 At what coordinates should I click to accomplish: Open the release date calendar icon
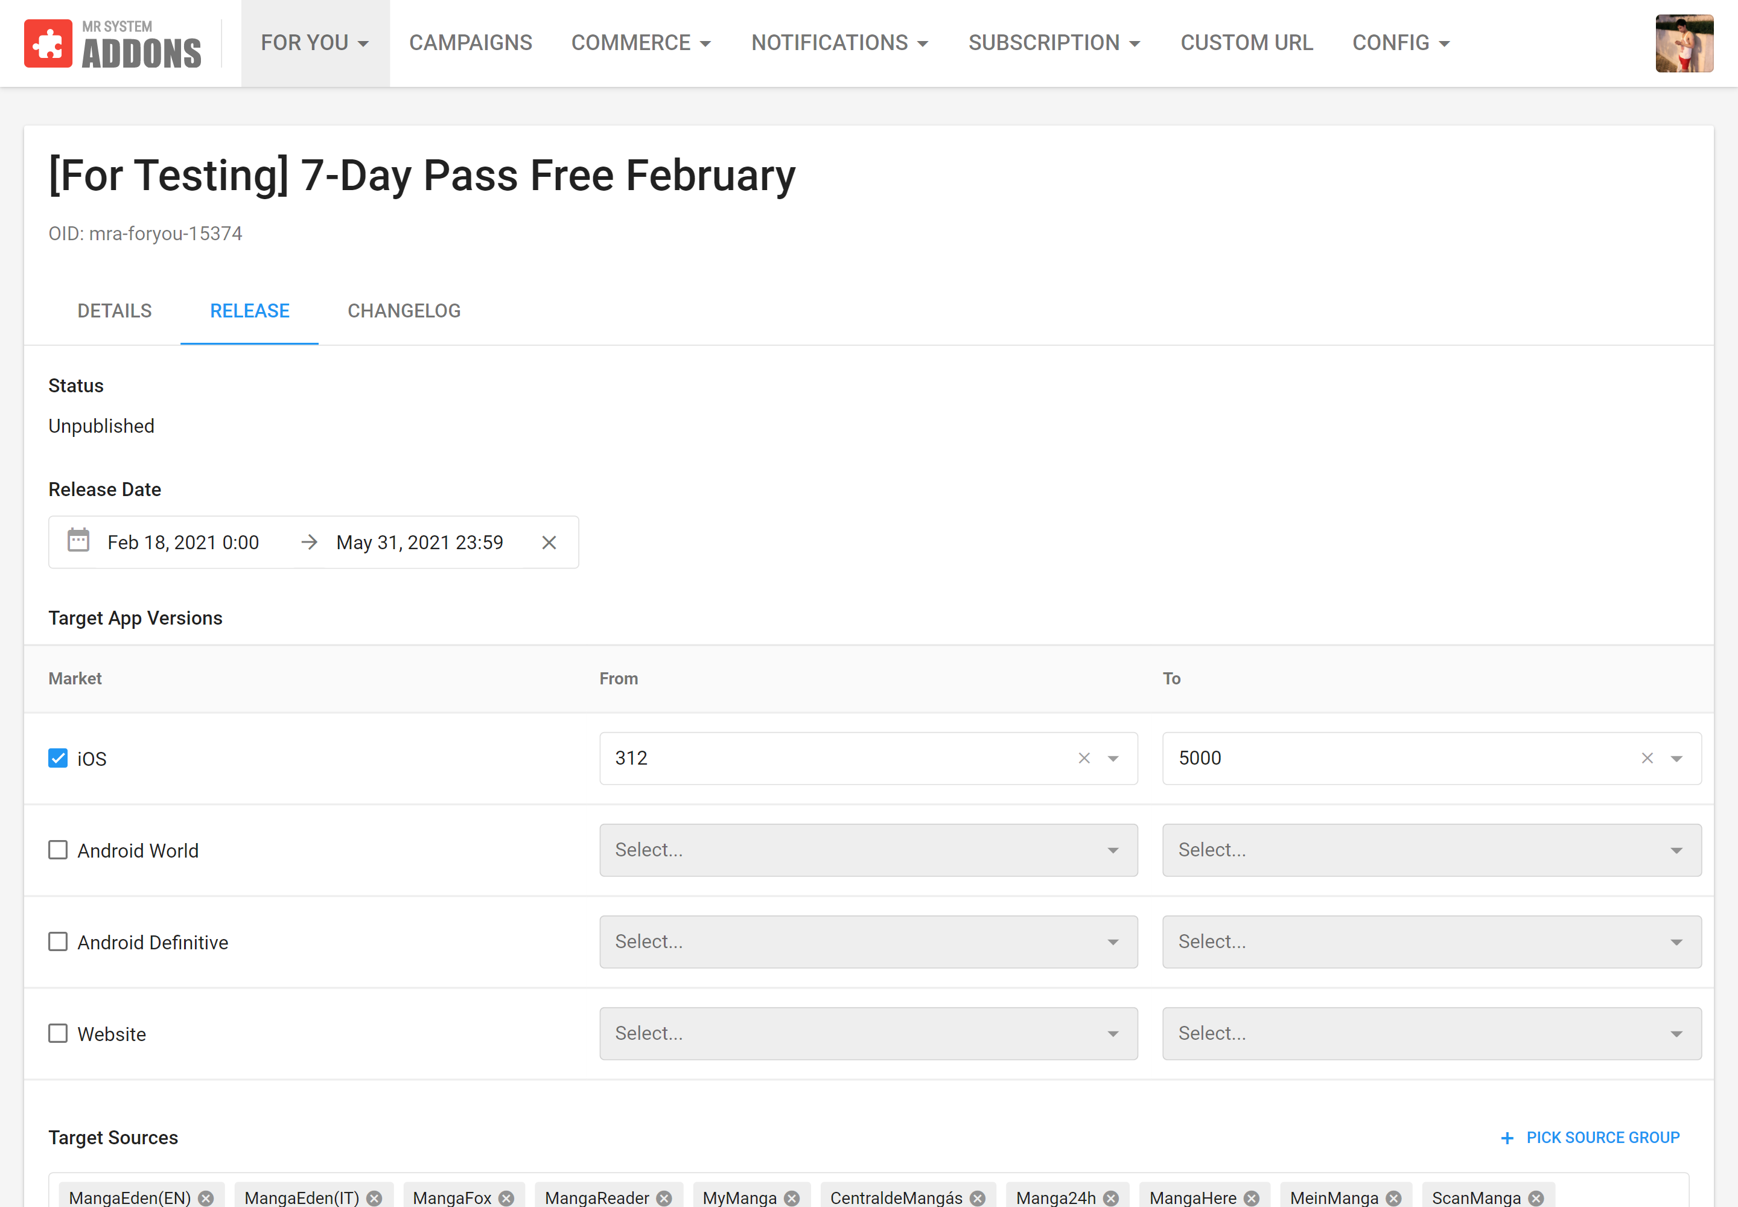[78, 541]
